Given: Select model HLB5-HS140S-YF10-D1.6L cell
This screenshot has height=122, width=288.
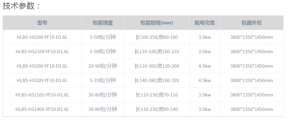Looking at the screenshot, I should point(42,109).
